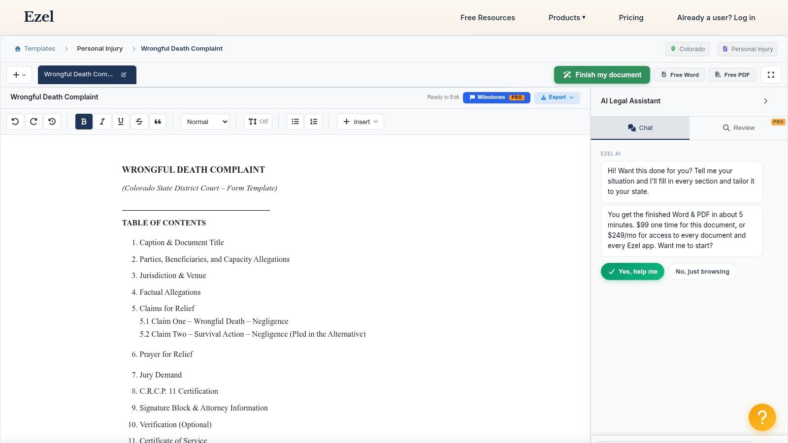Click Claim One – Wrongful Death – Negligence

pyautogui.click(x=214, y=321)
